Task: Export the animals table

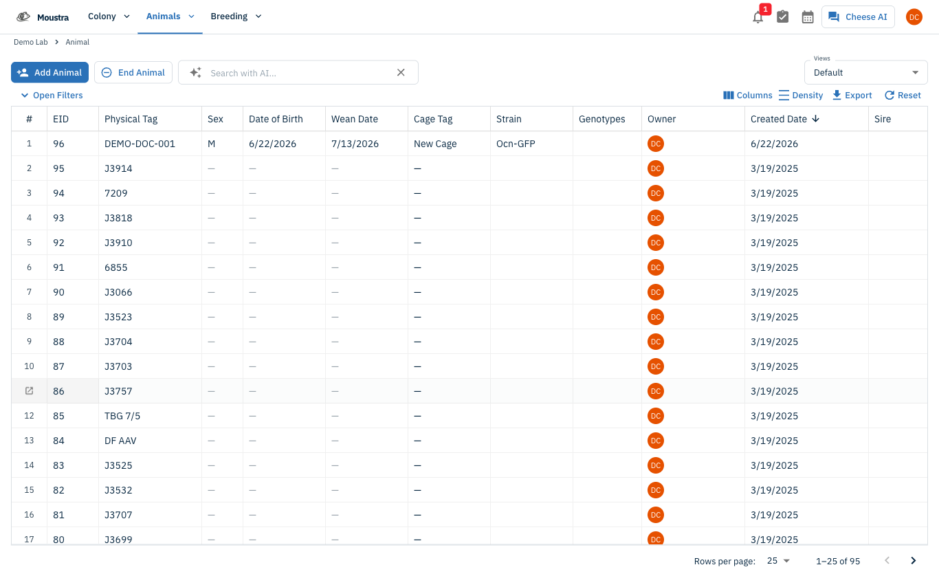Action: (852, 96)
